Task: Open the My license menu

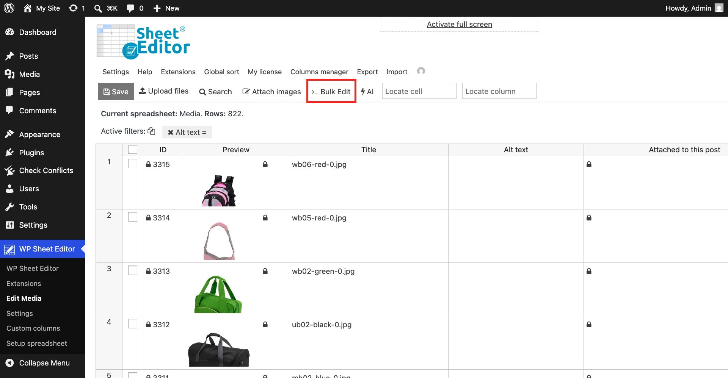Action: click(264, 72)
